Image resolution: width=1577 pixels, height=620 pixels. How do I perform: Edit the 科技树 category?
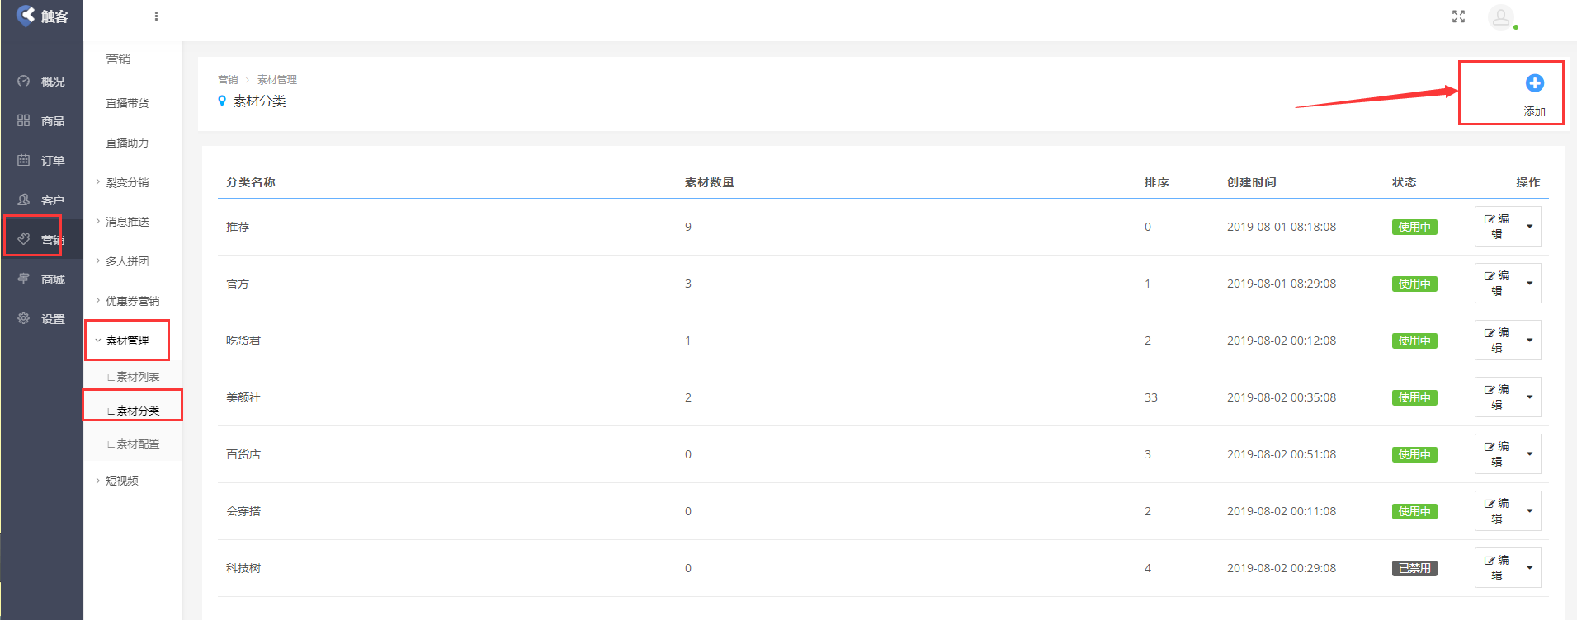click(1496, 567)
